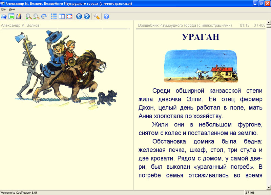Click the save with pencil icon
The width and height of the screenshot is (271, 195).
coord(19,17)
